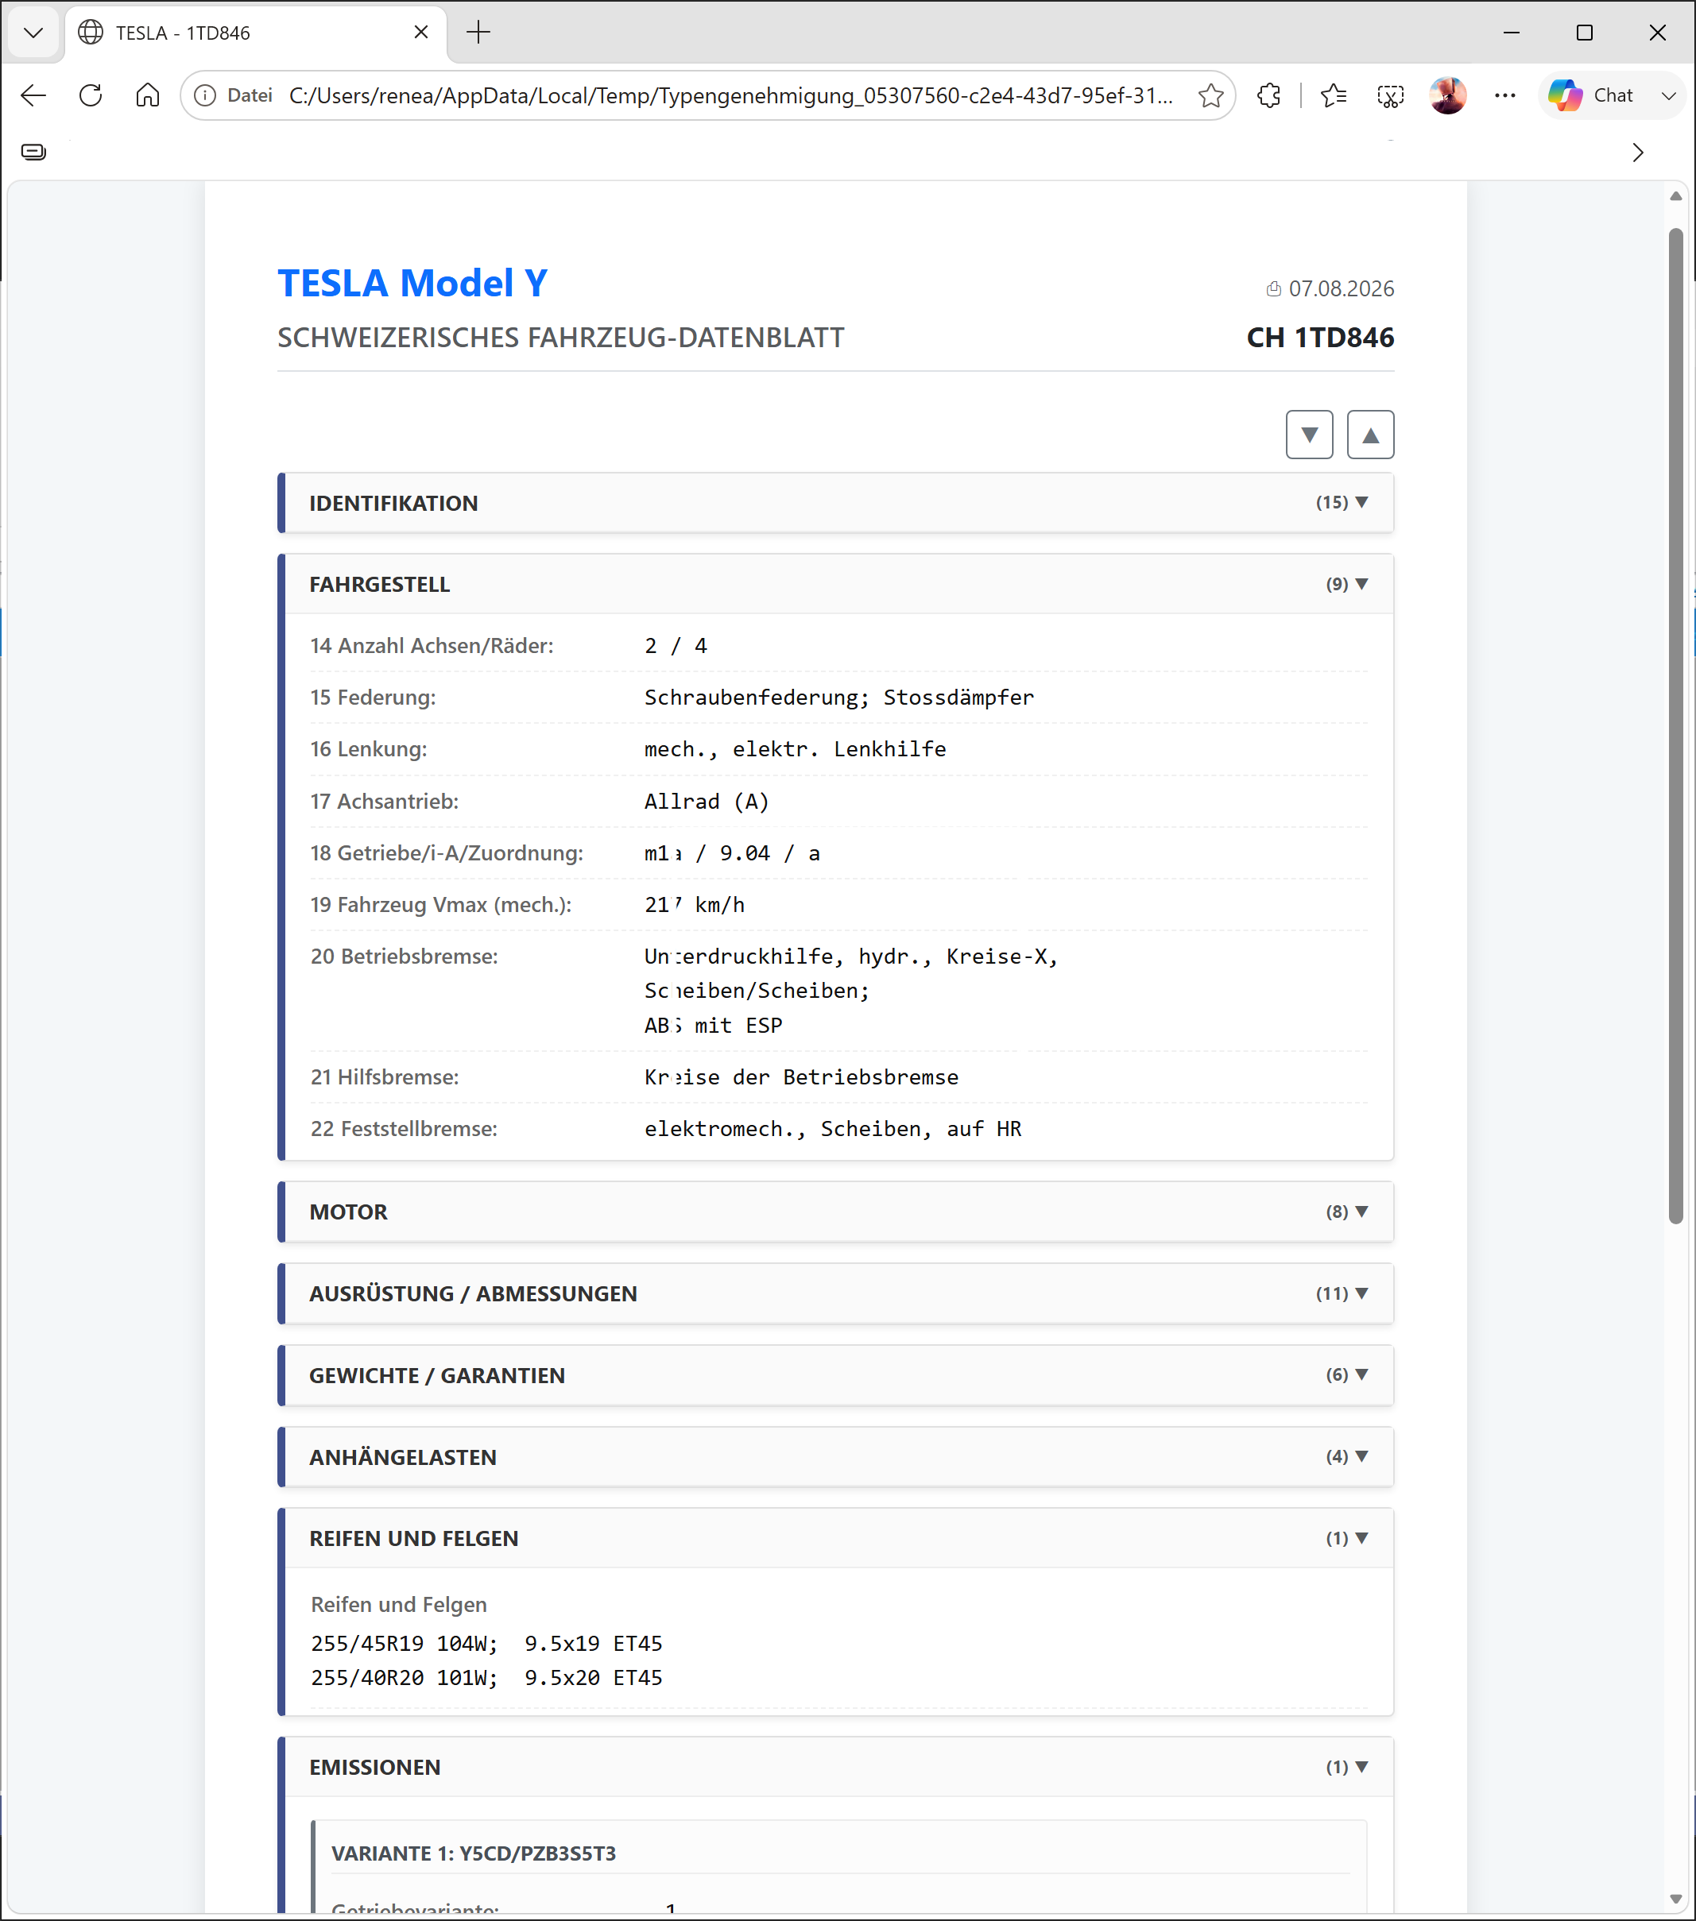
Task: Open the favorites list icon
Action: pyautogui.click(x=1333, y=95)
